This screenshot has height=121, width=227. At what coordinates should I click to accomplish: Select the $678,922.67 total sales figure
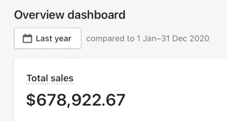(x=76, y=100)
